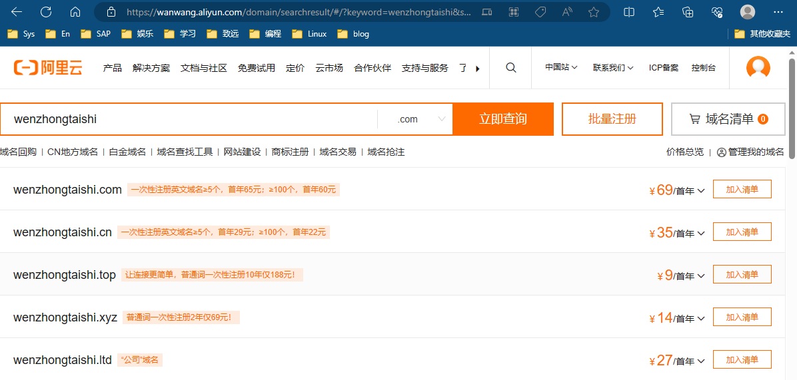
Task: Open the 价格总览 link
Action: click(685, 152)
